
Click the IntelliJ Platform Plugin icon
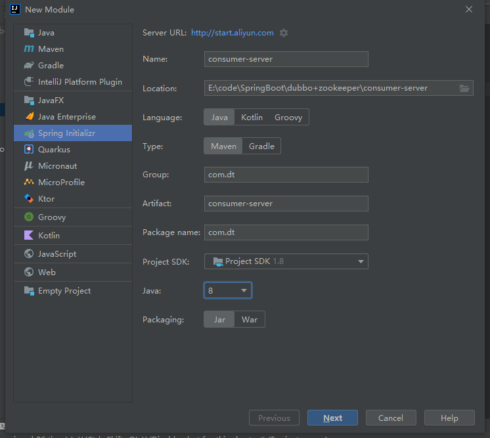(x=29, y=81)
